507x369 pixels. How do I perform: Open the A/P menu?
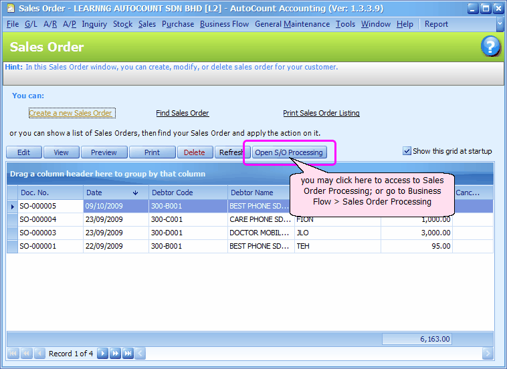coord(70,24)
